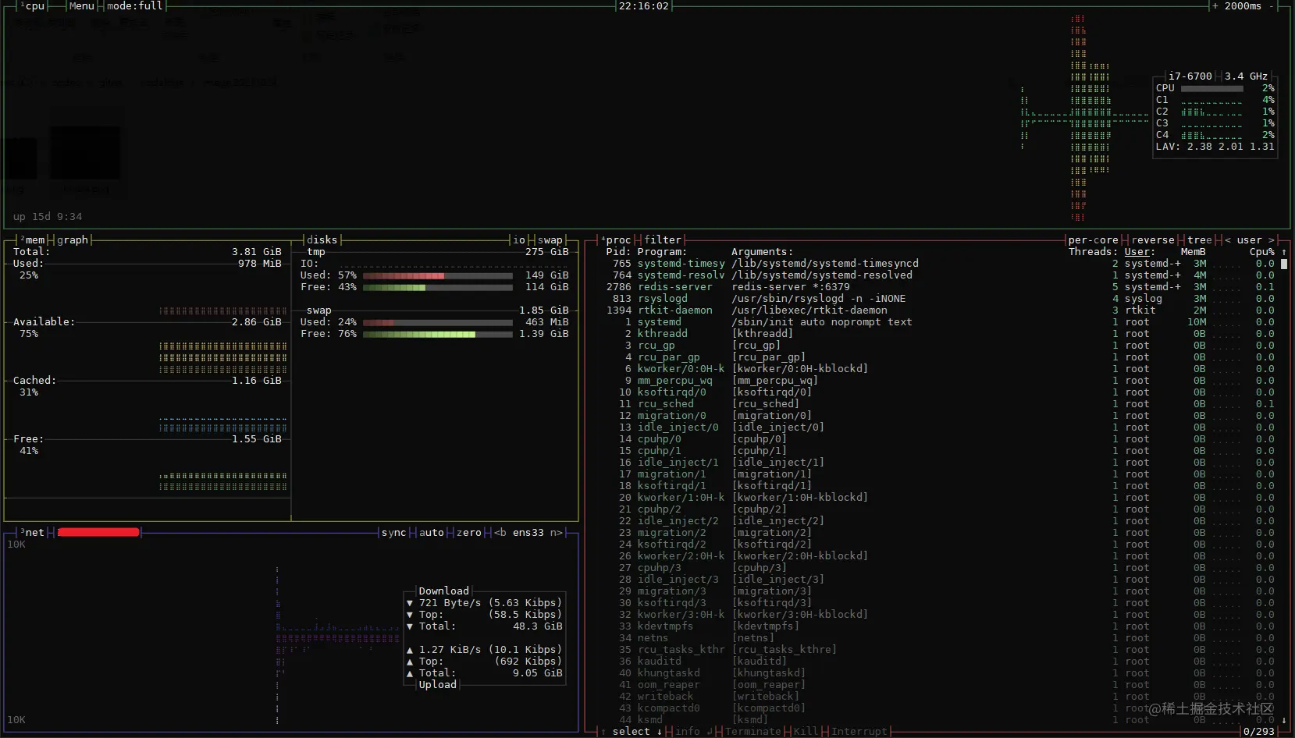Image resolution: width=1295 pixels, height=738 pixels.
Task: Click the disk Free 43% bar
Action: pos(438,287)
